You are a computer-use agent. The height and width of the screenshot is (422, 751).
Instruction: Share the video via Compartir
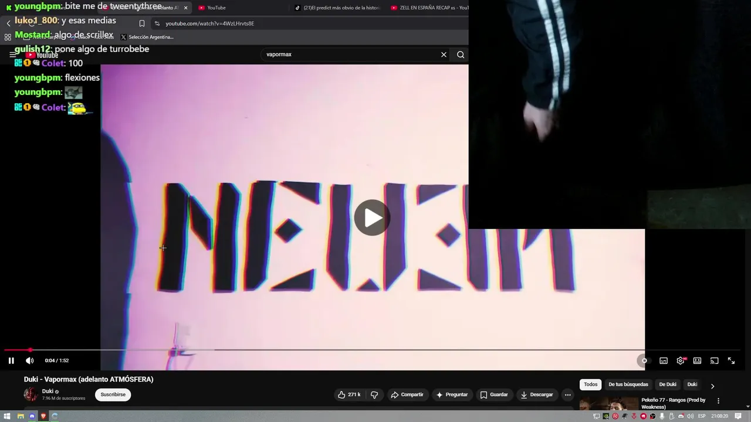click(407, 394)
